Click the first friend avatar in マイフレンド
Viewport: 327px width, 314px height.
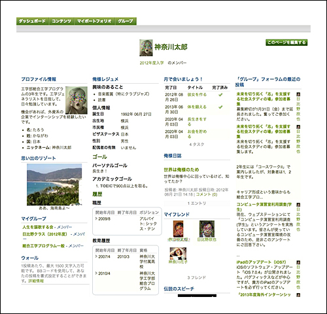tap(179, 229)
